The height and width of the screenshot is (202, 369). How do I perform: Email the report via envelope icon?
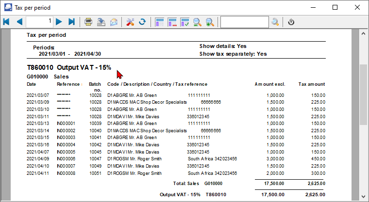click(x=114, y=22)
